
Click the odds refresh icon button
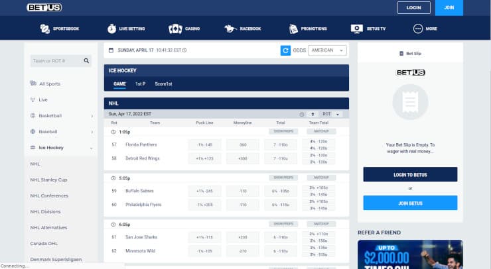coord(285,50)
